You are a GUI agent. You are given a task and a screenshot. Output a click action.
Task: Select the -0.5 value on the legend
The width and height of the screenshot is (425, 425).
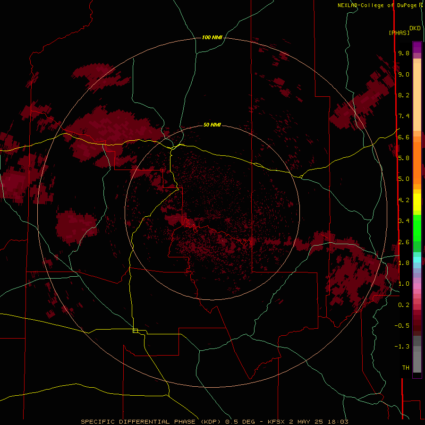[402, 326]
